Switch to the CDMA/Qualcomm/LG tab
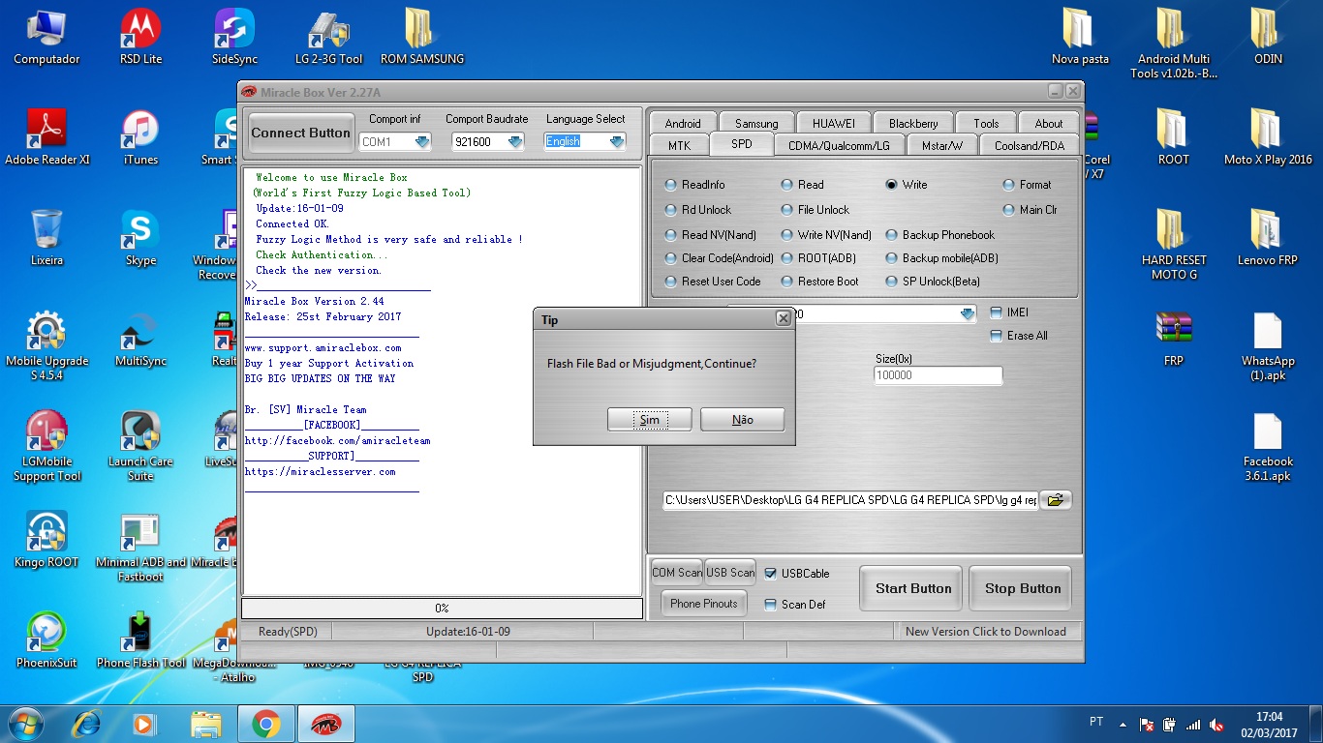The image size is (1323, 743). click(839, 145)
